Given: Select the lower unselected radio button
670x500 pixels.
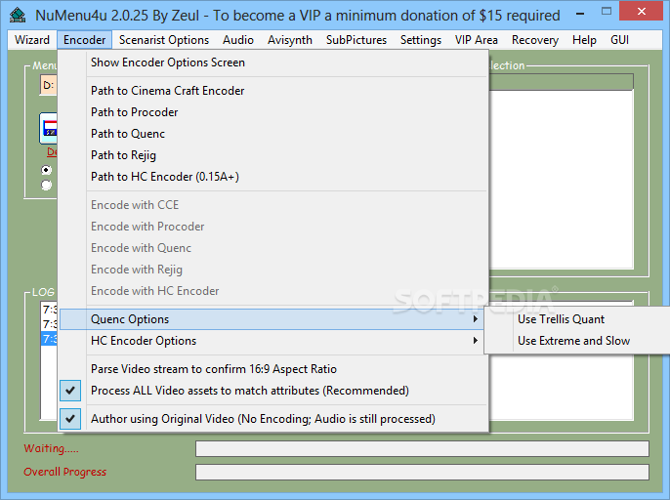Looking at the screenshot, I should tap(46, 185).
